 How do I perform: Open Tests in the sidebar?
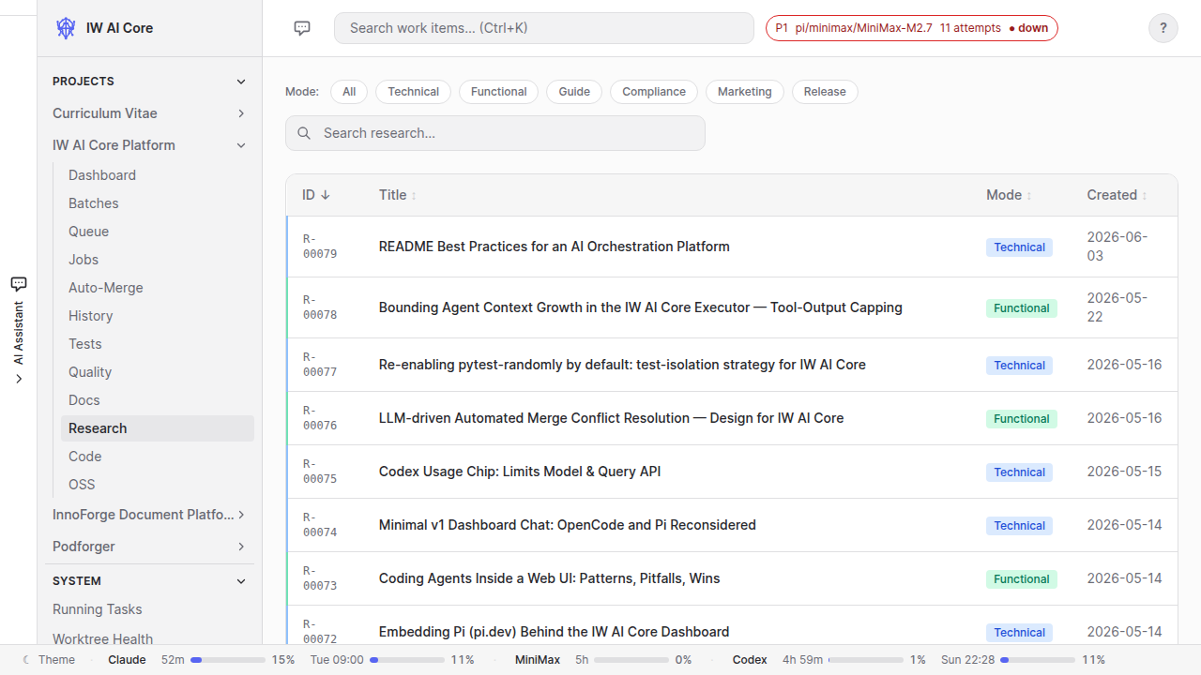(158, 344)
